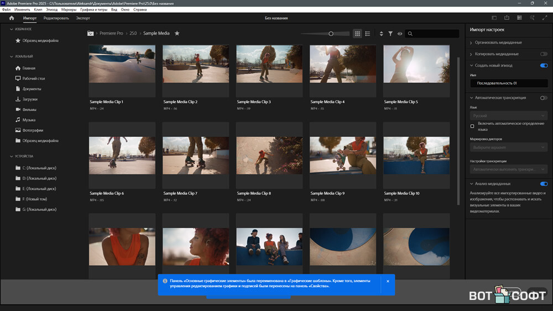Screen dimensions: 553x311
Task: Click the quick export share icon
Action: [507, 18]
